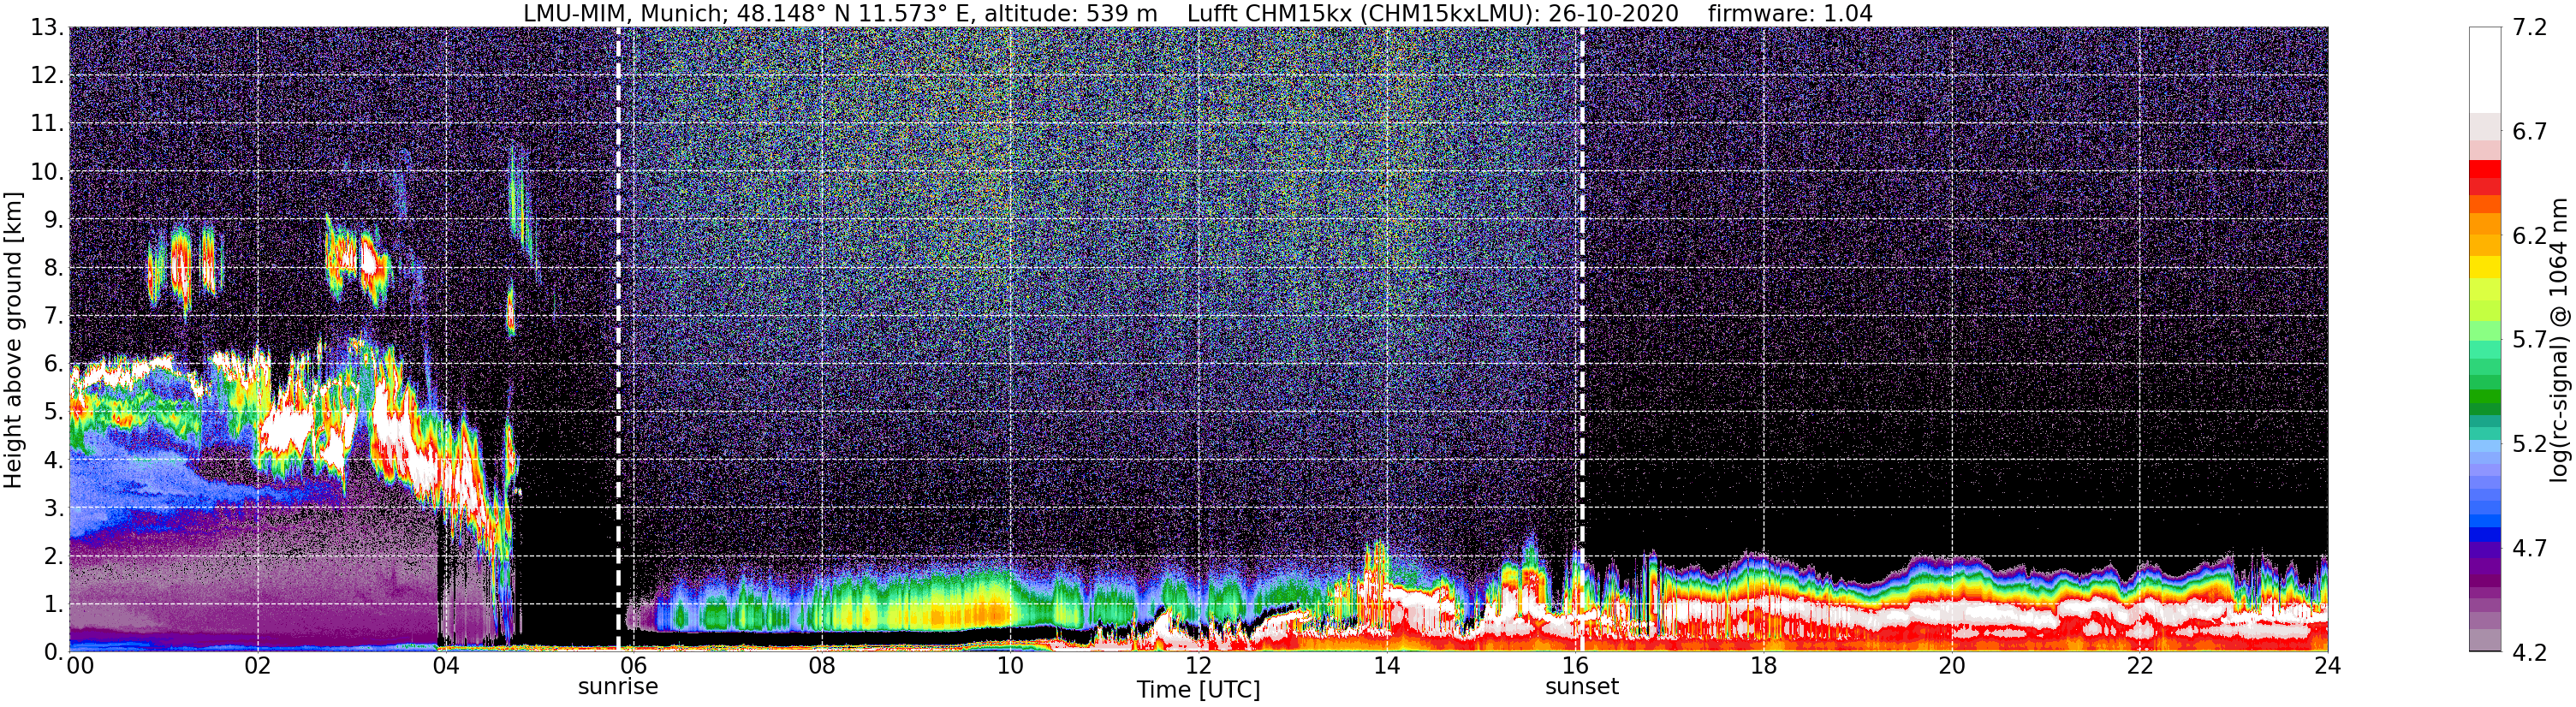This screenshot has height=707, width=2576.
Task: Click the 2. tick label on the height axis
Action: click(53, 555)
